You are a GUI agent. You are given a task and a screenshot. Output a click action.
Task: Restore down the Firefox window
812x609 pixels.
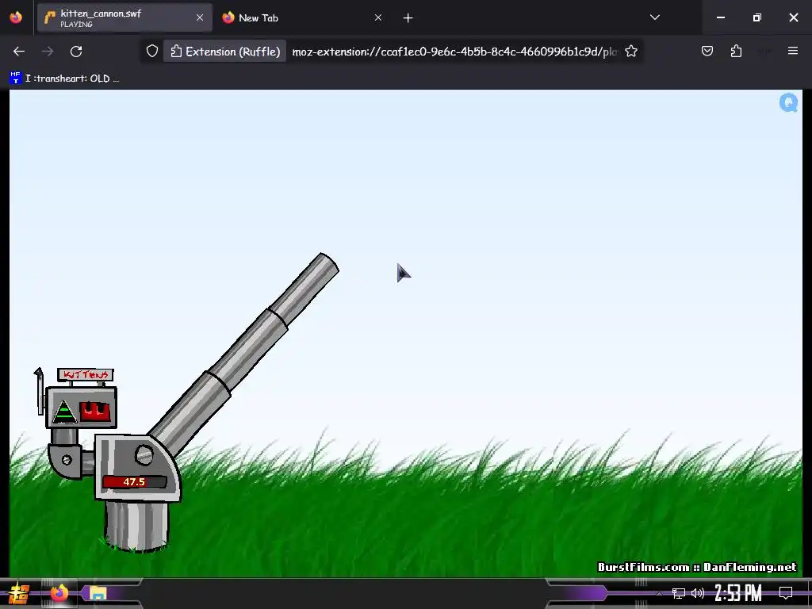pos(757,17)
